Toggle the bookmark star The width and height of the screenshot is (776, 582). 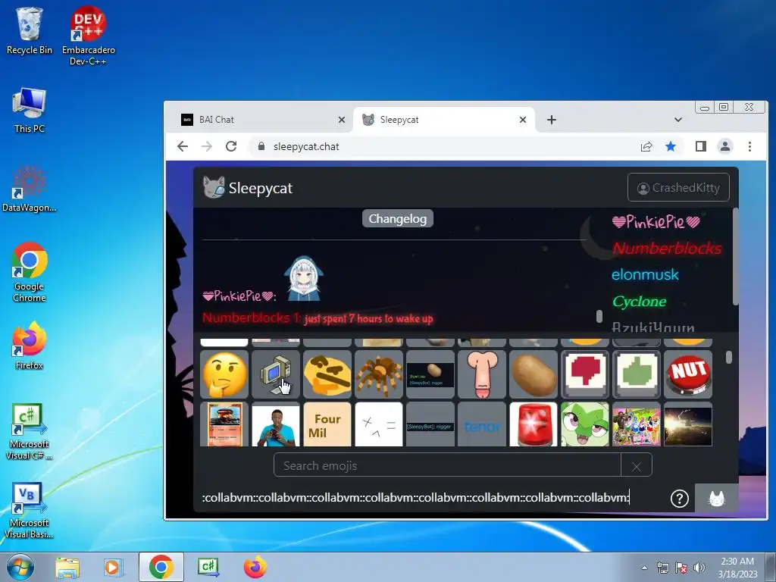tap(671, 146)
